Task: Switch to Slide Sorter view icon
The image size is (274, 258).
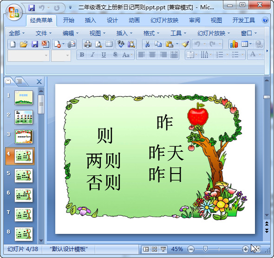Action: [x=154, y=249]
